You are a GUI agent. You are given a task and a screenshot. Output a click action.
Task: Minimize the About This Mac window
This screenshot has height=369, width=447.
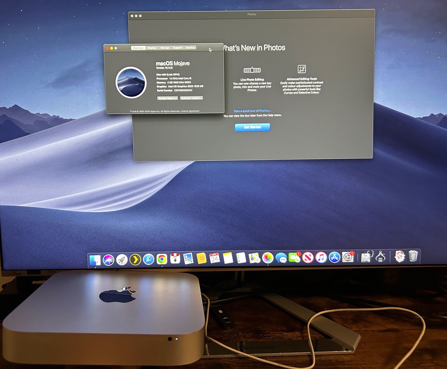coord(111,48)
